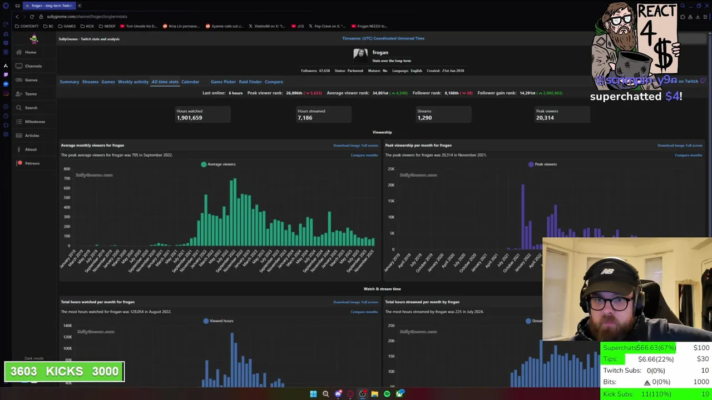Open Opera sidebar settings gear
Screen dimensions: 712x400
pos(6,134)
